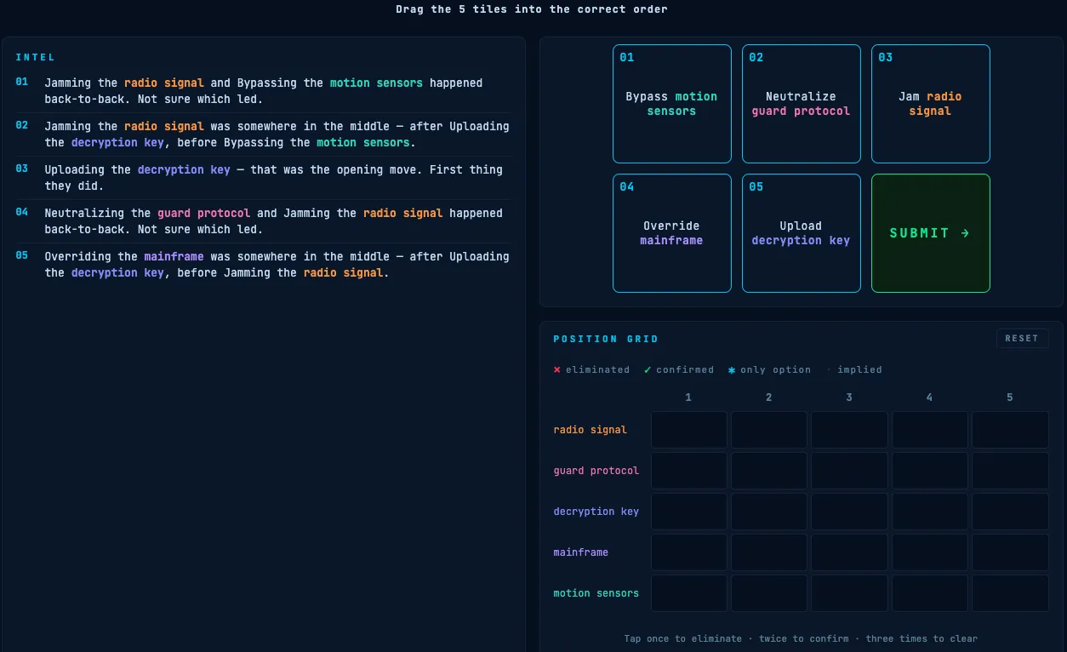Click the "radio signal" row label in position grid
The width and height of the screenshot is (1067, 652).
(590, 430)
